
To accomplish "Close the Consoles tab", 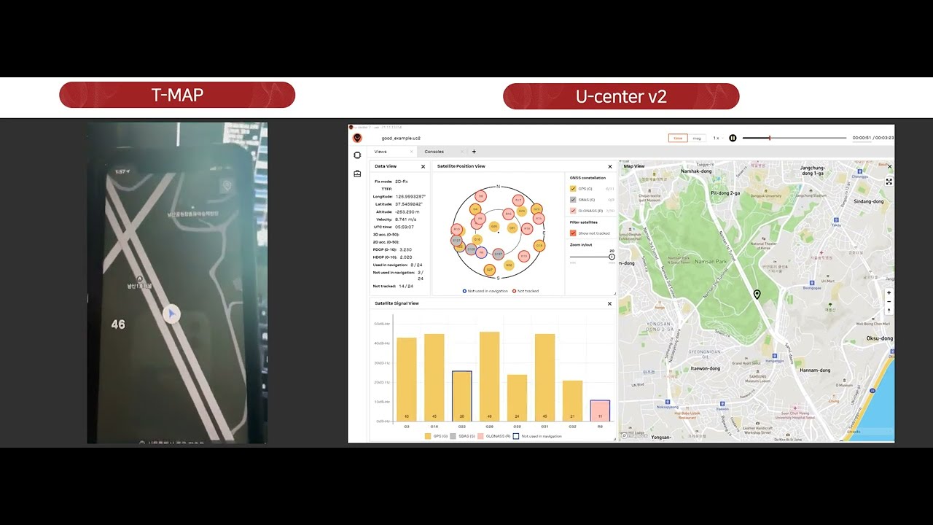I will pos(463,152).
